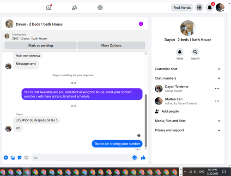Click the Find friends button
This screenshot has width=231, height=176.
[182, 7]
